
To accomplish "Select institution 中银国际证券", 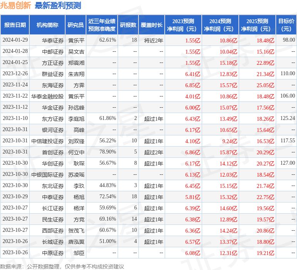I will [x=47, y=174].
